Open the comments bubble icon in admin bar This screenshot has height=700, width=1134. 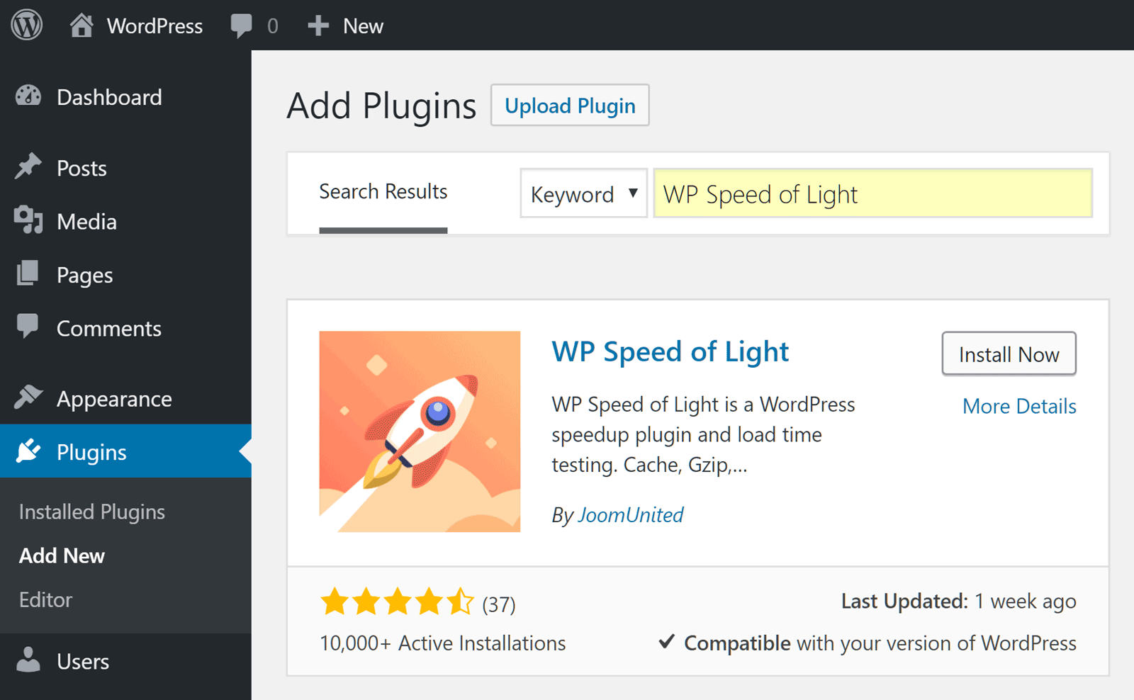coord(241,26)
